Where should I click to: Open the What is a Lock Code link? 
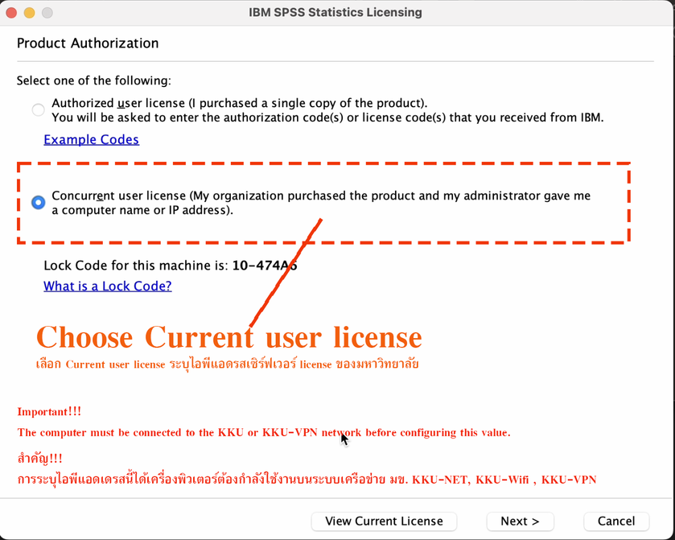[x=108, y=286]
